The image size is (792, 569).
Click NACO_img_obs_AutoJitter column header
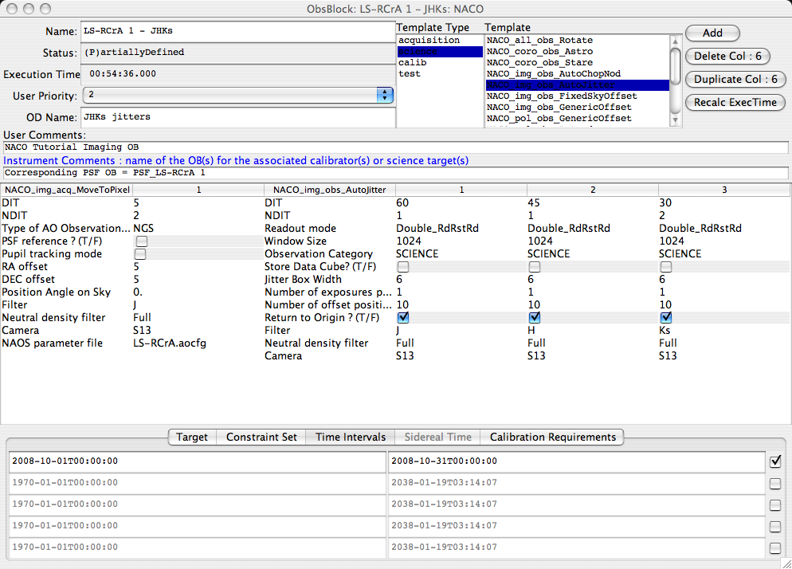point(330,190)
